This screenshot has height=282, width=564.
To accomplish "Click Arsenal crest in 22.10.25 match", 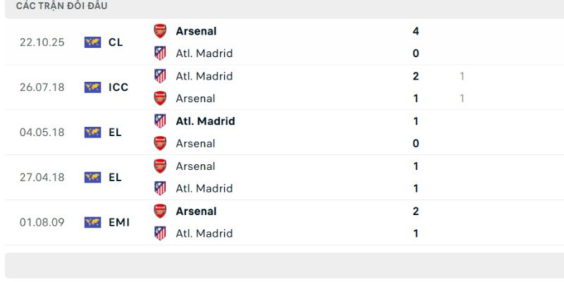I will pyautogui.click(x=160, y=31).
